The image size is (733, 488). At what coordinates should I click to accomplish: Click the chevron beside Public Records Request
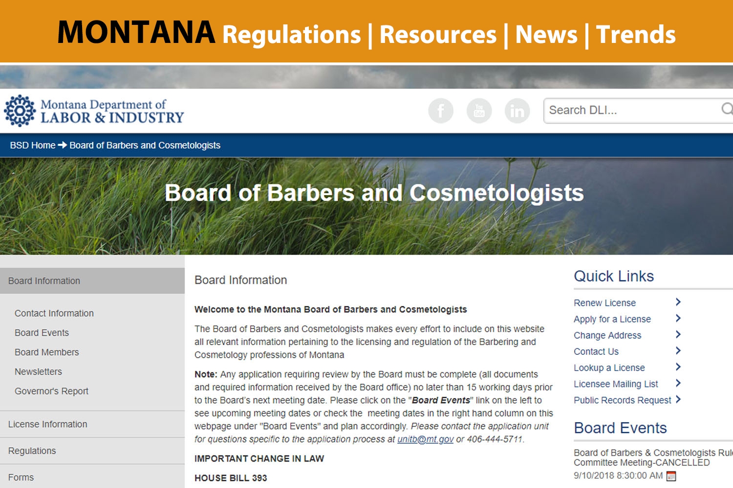(678, 400)
